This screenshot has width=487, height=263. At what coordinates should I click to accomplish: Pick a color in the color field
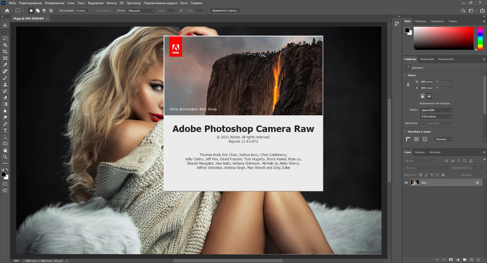(444, 38)
